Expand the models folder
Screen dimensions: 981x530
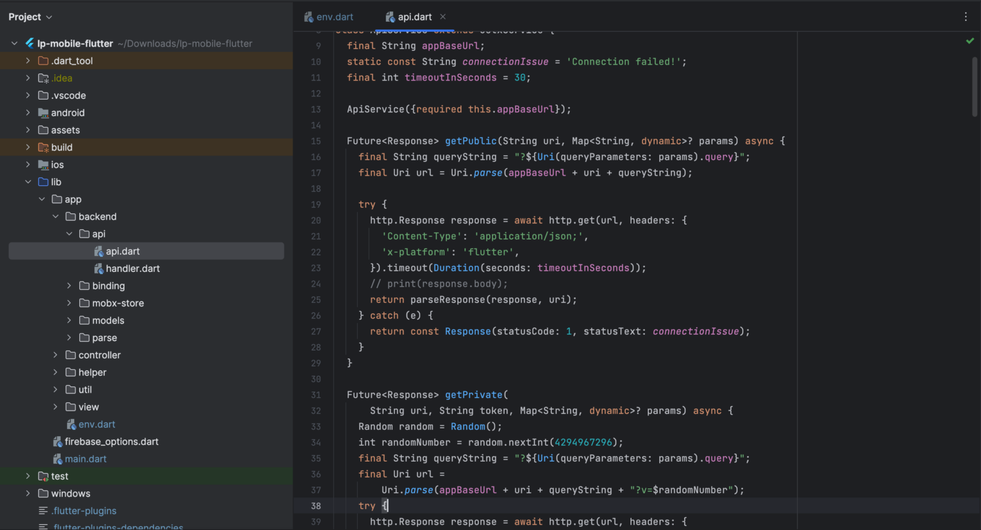coord(69,320)
